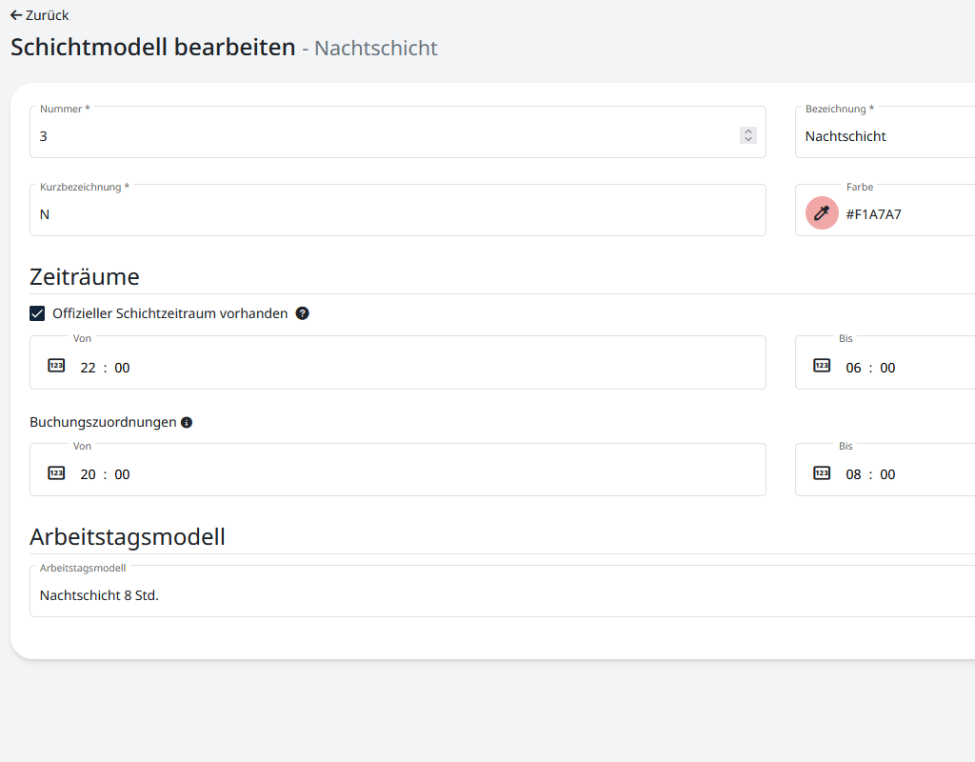
Task: Open time picker for official shift Bis field
Action: [x=822, y=364]
